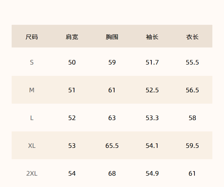The height and width of the screenshot is (187, 224).
Task: Click chest value 63 in L row
Action: [x=112, y=118]
